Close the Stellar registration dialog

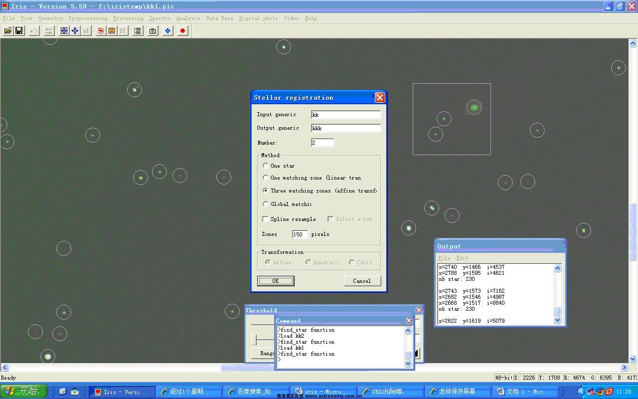point(380,97)
